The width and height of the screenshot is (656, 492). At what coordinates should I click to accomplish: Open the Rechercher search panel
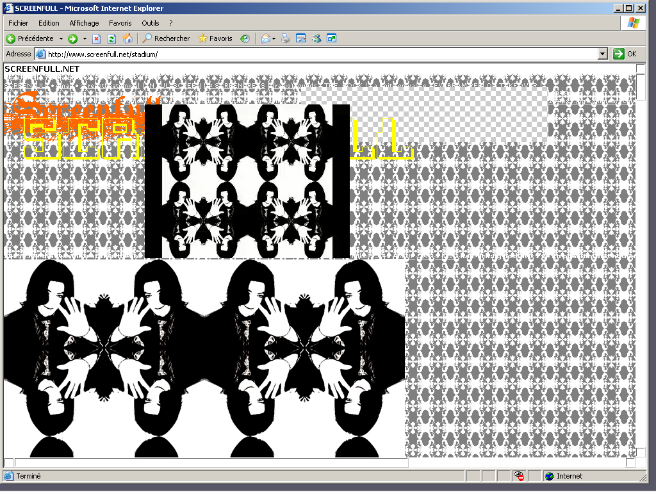tap(166, 38)
